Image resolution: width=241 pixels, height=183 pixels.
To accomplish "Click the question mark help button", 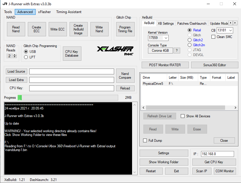I will click(x=177, y=51).
